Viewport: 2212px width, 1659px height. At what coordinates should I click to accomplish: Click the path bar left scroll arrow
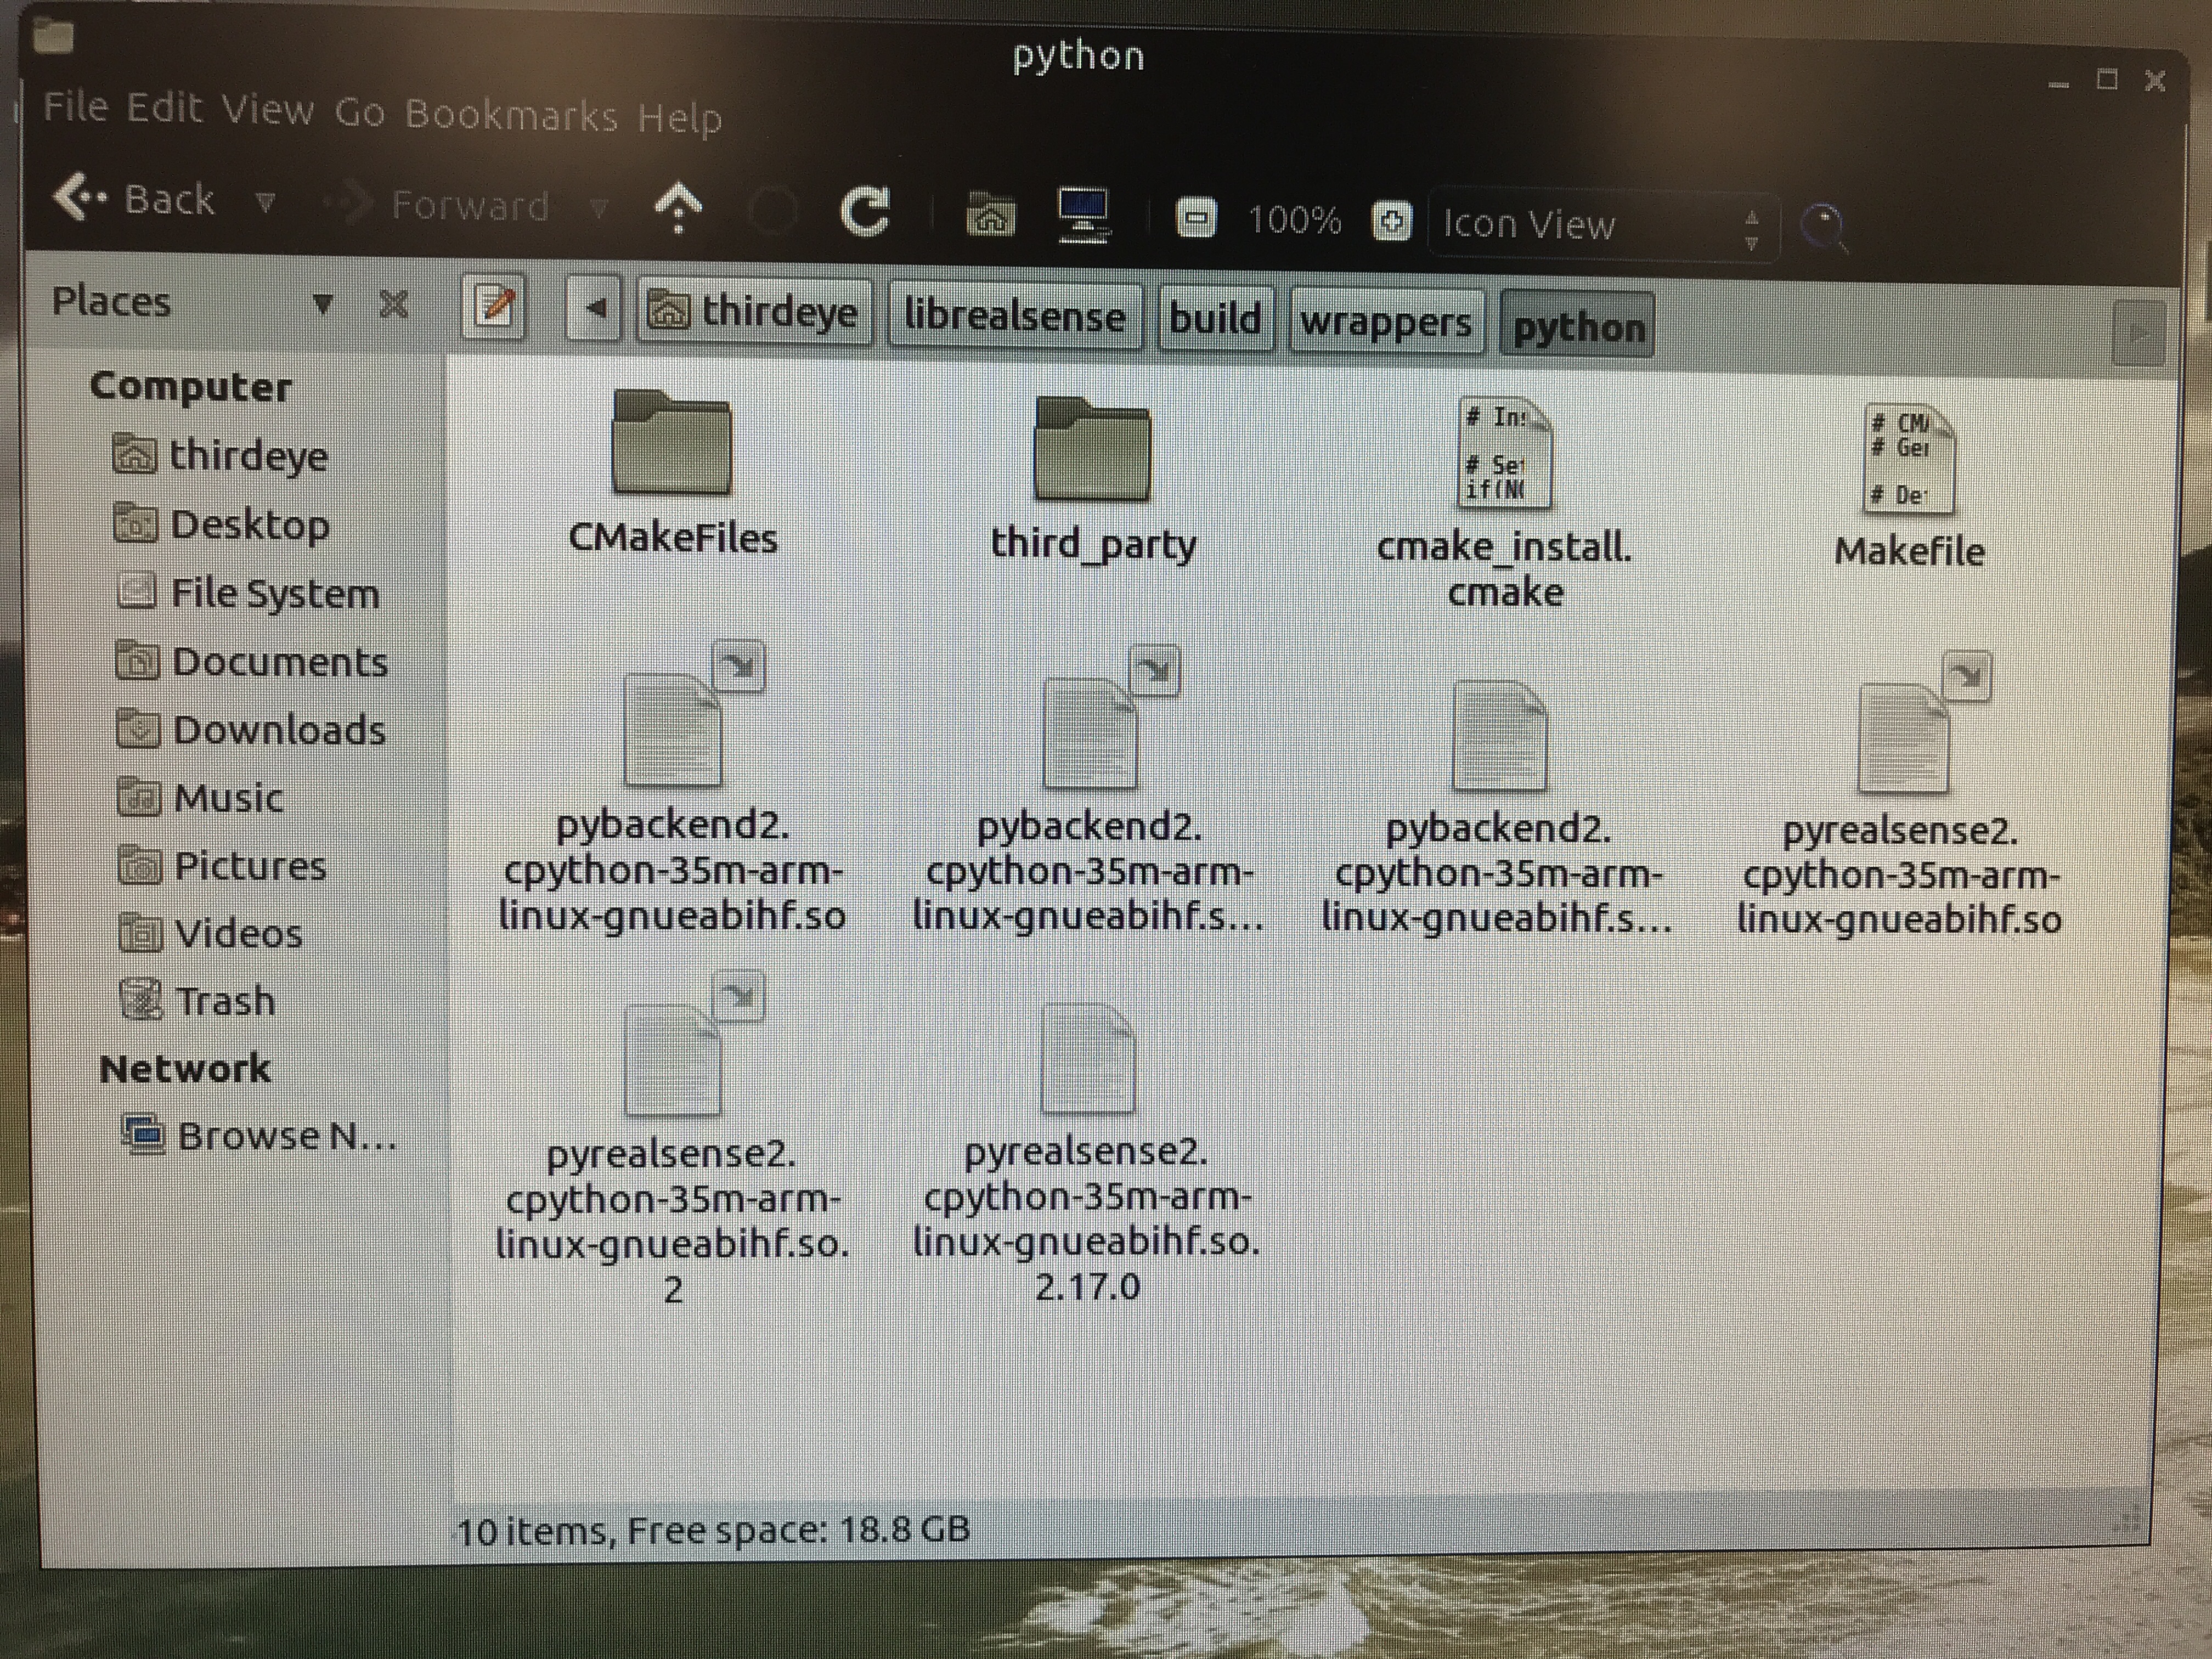pyautogui.click(x=595, y=308)
